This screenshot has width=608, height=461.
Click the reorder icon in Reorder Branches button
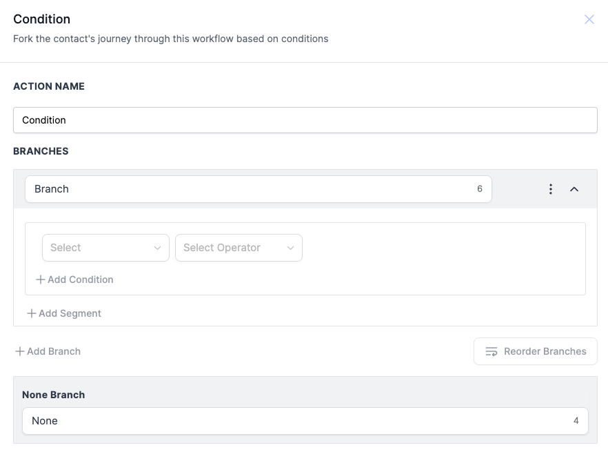click(x=492, y=351)
